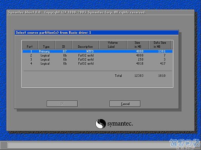Select partition 1 Primary NTFS row
Screen dimensions: 201x150
(98, 51)
